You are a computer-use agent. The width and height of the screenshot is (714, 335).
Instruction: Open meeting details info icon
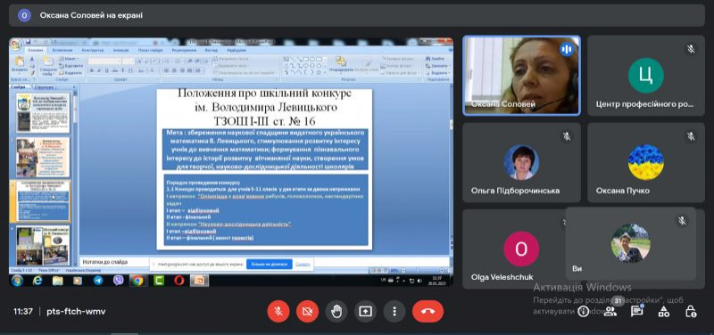pos(584,311)
